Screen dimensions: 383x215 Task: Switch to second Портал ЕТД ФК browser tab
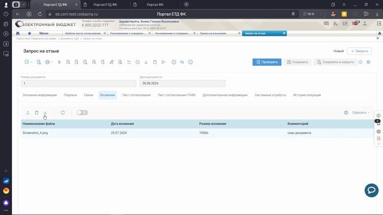tap(105, 5)
